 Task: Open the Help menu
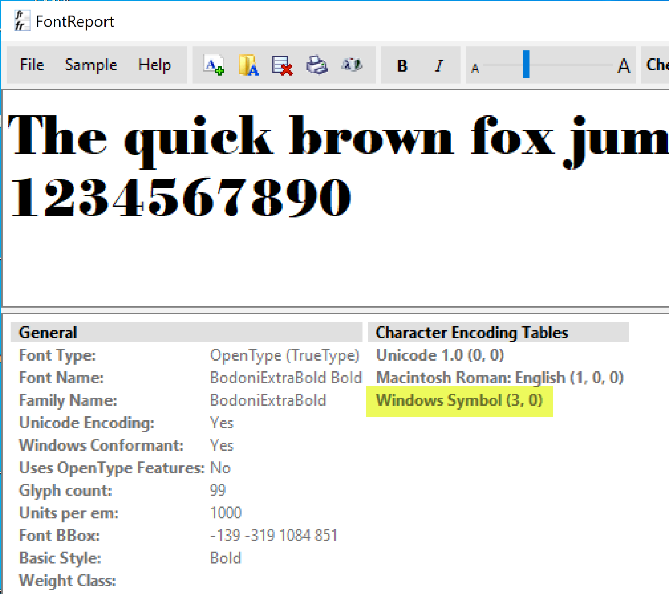coord(155,65)
